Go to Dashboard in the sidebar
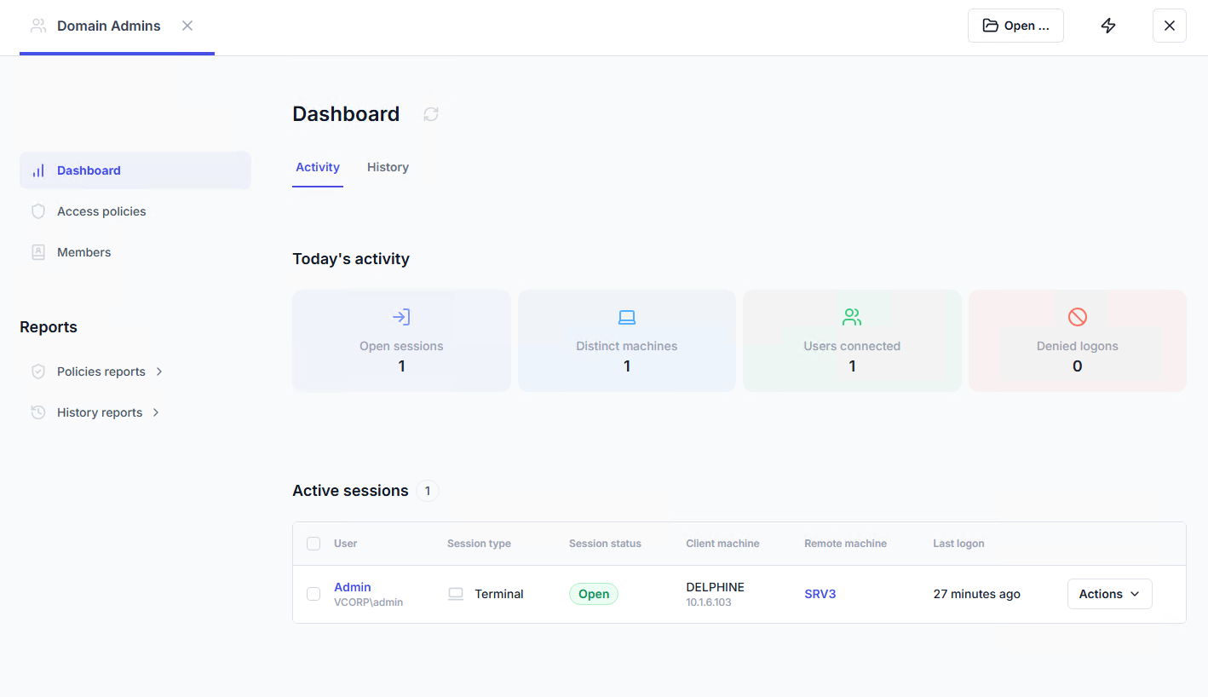 (89, 170)
